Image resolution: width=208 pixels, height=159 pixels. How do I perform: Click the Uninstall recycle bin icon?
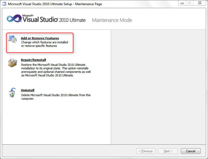tap(12, 93)
